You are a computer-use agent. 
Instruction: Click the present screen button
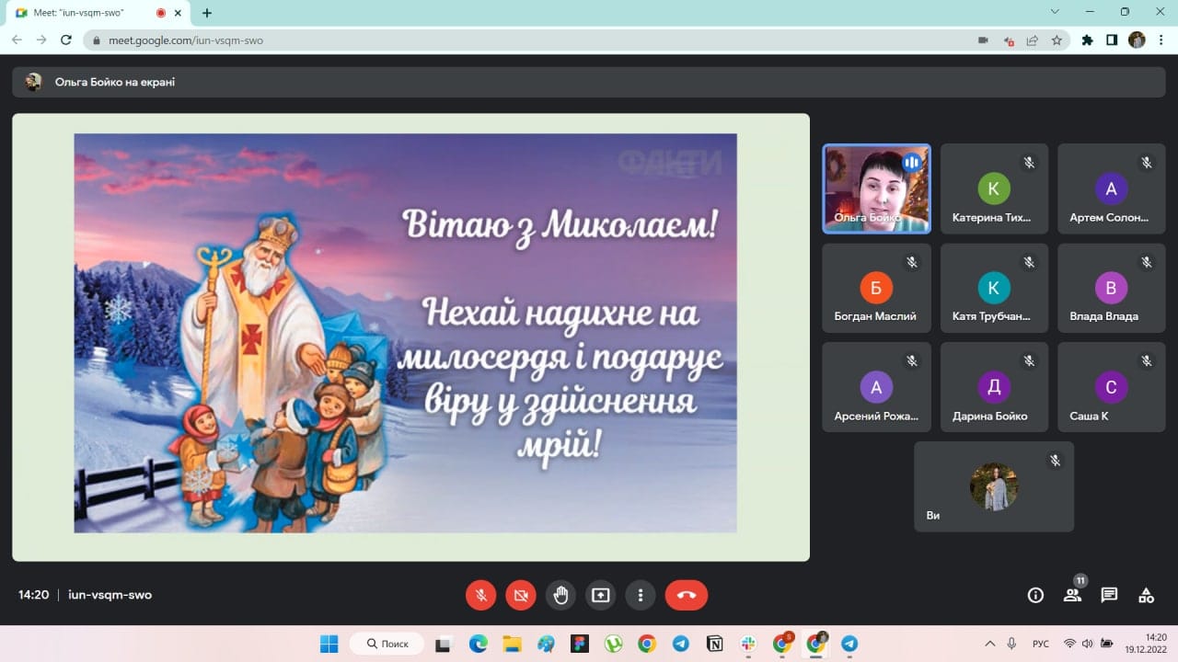point(600,595)
